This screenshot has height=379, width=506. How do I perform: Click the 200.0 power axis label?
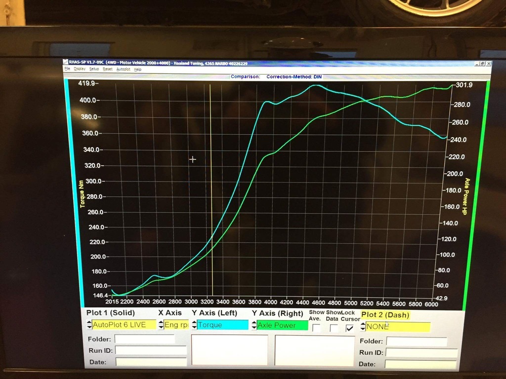click(x=455, y=174)
